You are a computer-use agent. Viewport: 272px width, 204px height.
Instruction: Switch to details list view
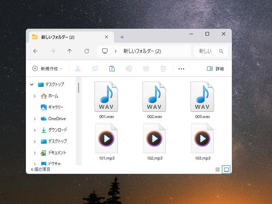(x=218, y=170)
